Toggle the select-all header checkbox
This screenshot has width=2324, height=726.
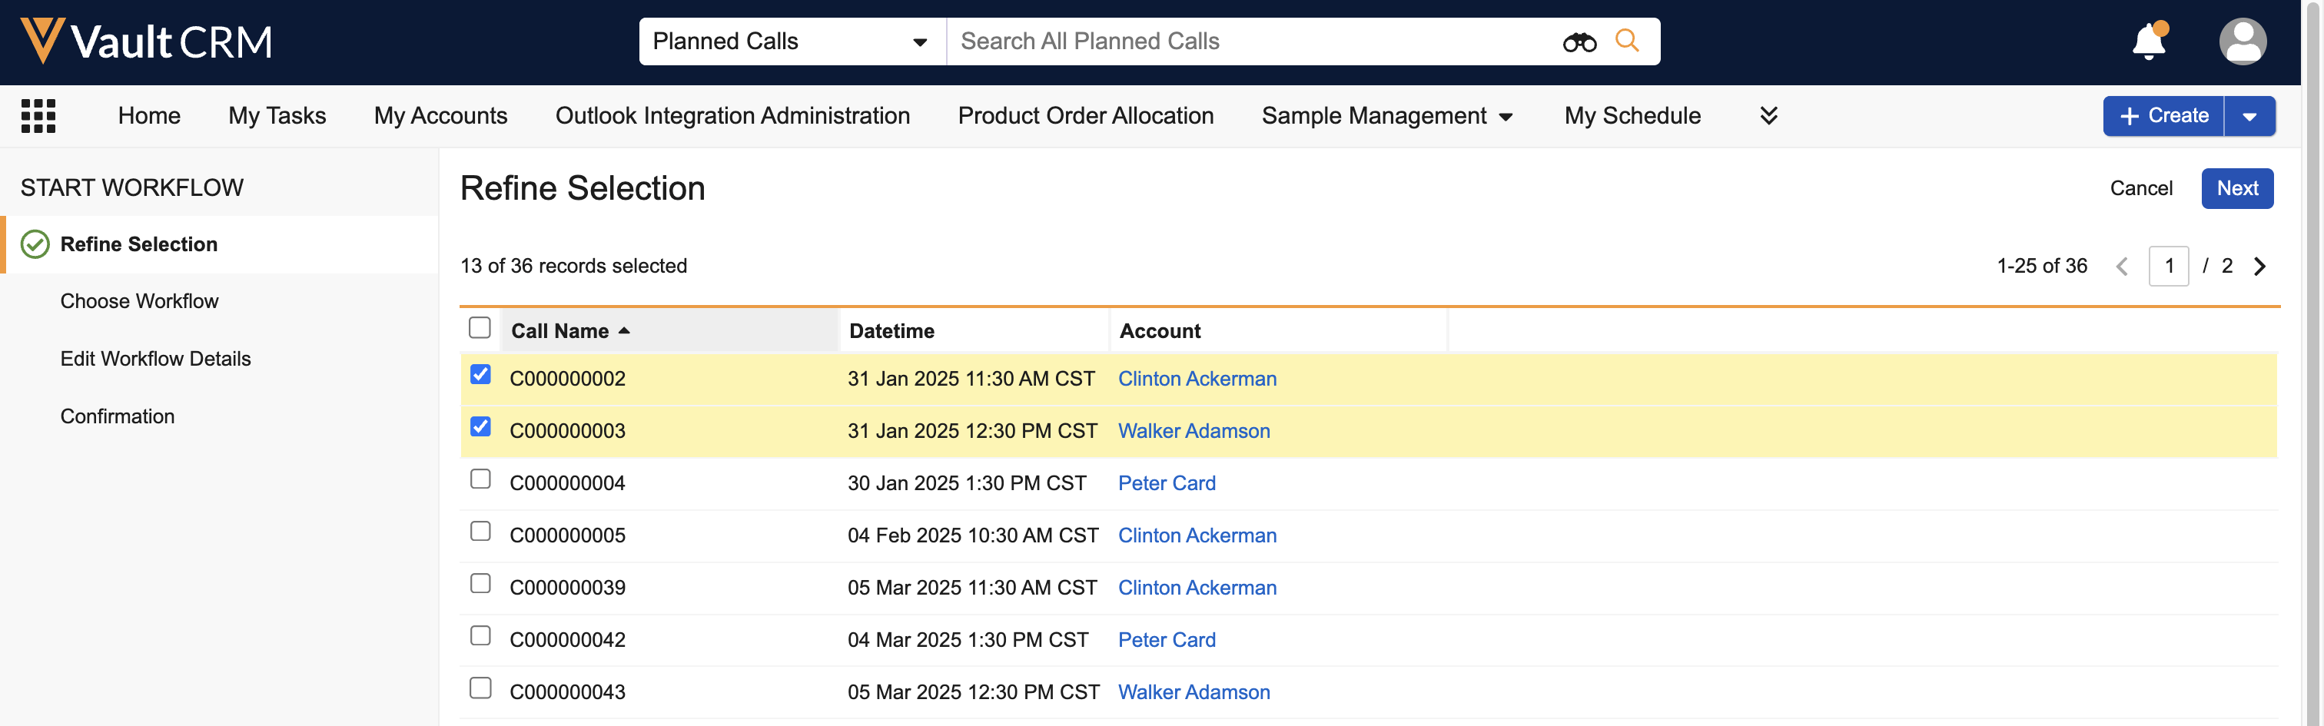(480, 327)
